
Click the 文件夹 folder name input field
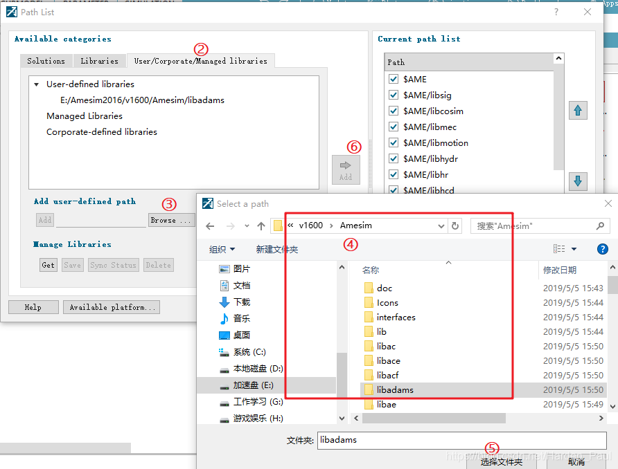461,440
